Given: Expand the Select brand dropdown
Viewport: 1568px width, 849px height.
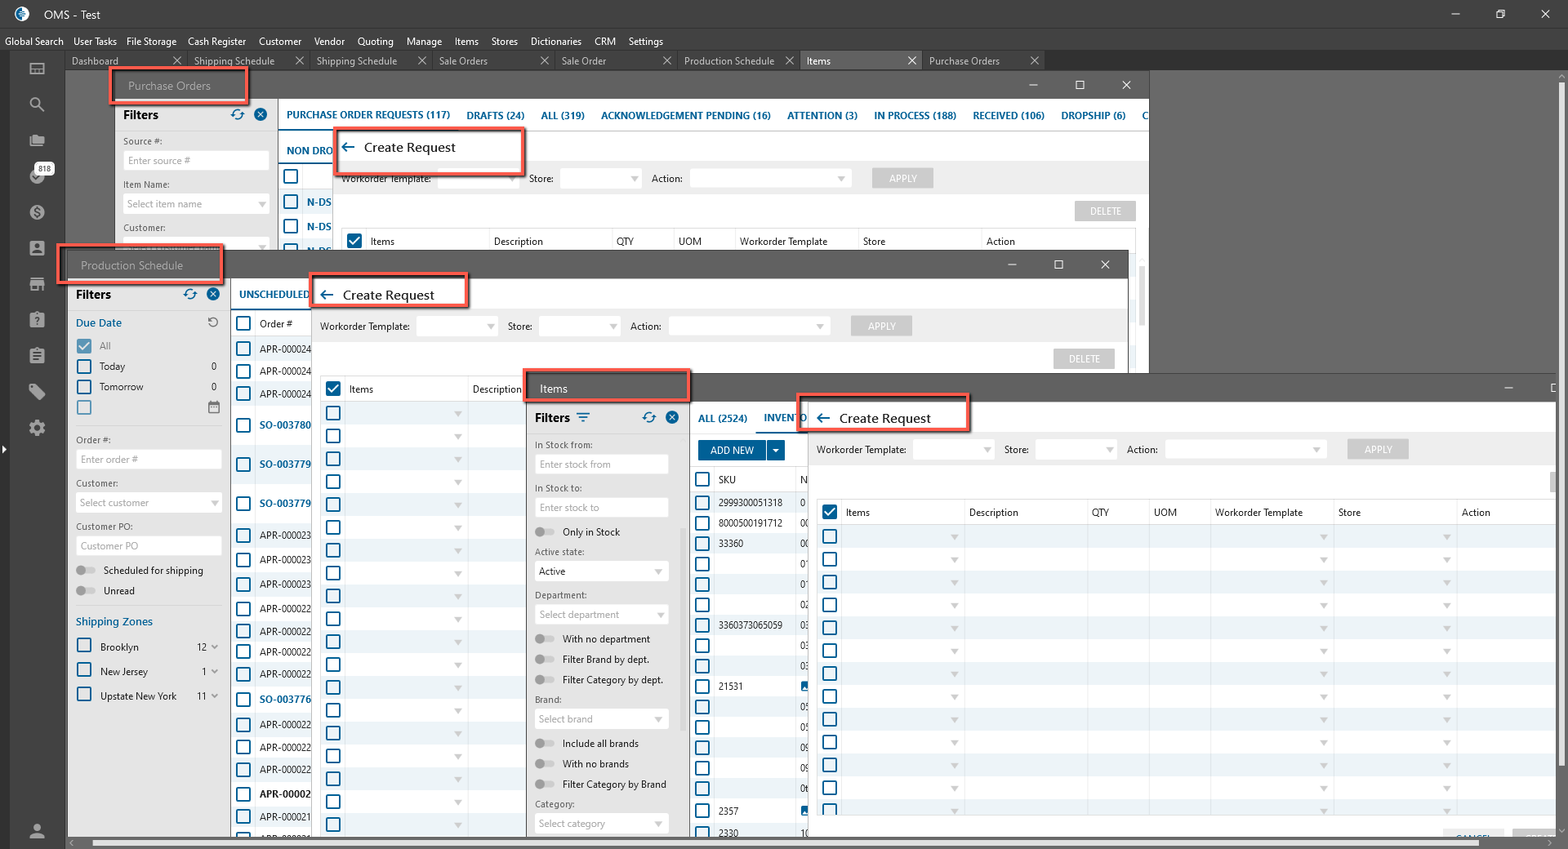Looking at the screenshot, I should pos(601,719).
